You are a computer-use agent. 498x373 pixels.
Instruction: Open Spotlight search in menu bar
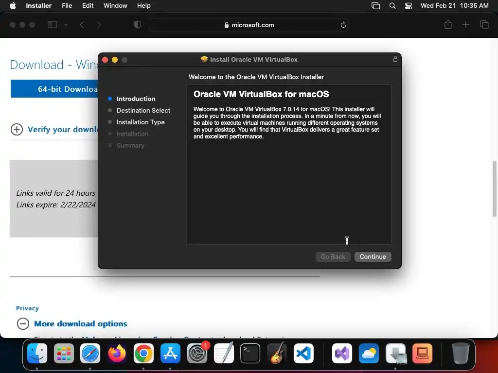pos(392,6)
